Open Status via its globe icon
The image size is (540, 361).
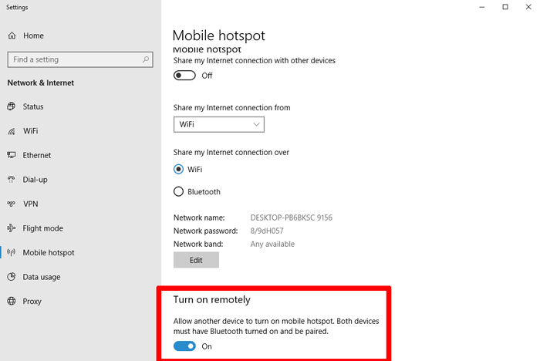pos(12,106)
